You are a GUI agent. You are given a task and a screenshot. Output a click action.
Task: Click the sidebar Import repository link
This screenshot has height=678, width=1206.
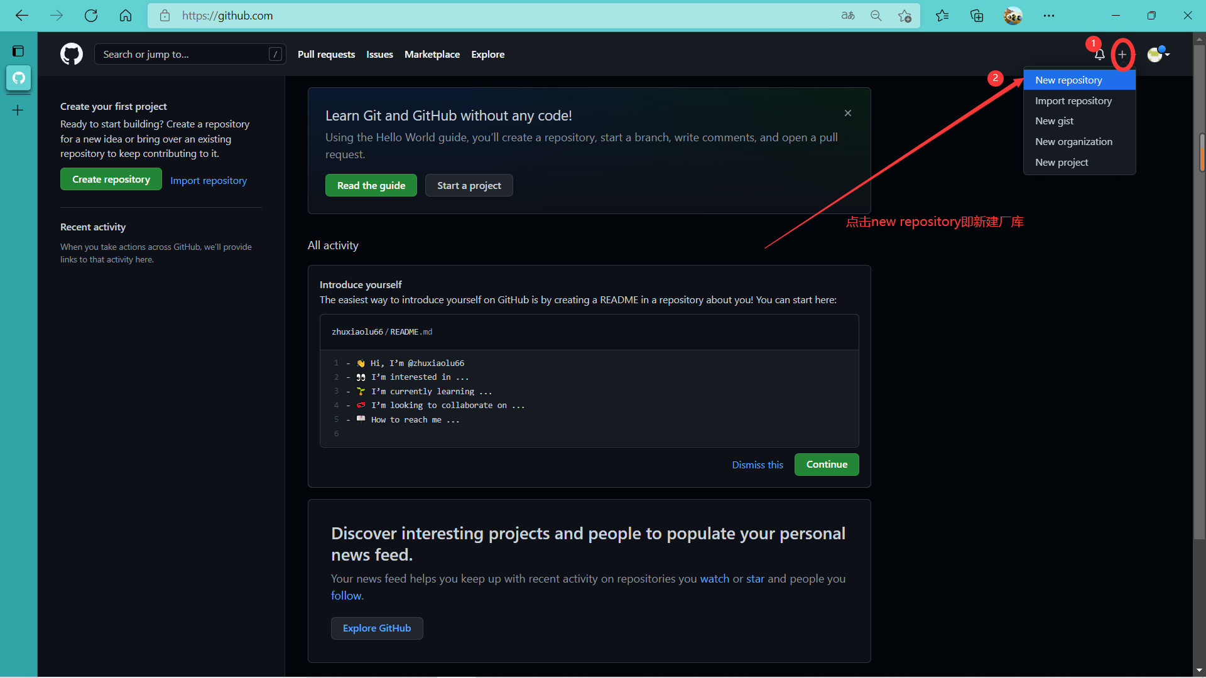(209, 180)
